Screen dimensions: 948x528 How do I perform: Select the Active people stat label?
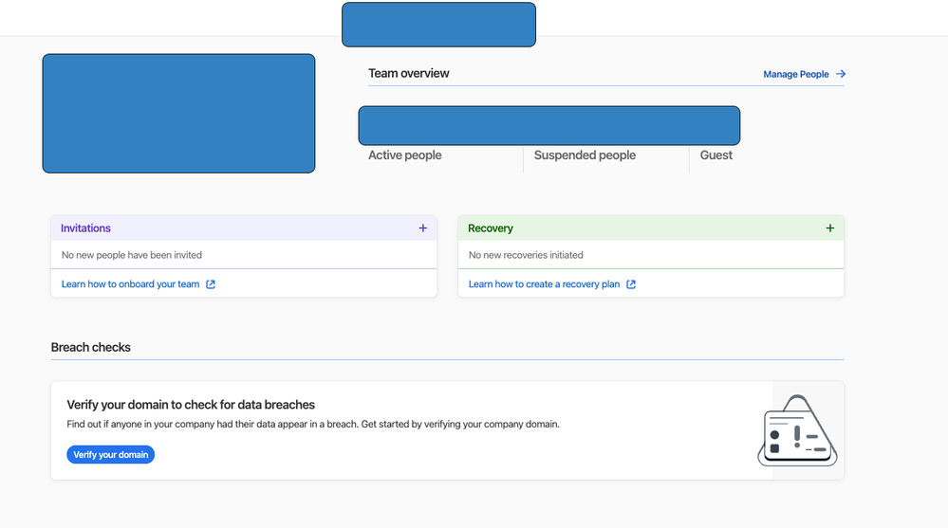click(x=404, y=155)
